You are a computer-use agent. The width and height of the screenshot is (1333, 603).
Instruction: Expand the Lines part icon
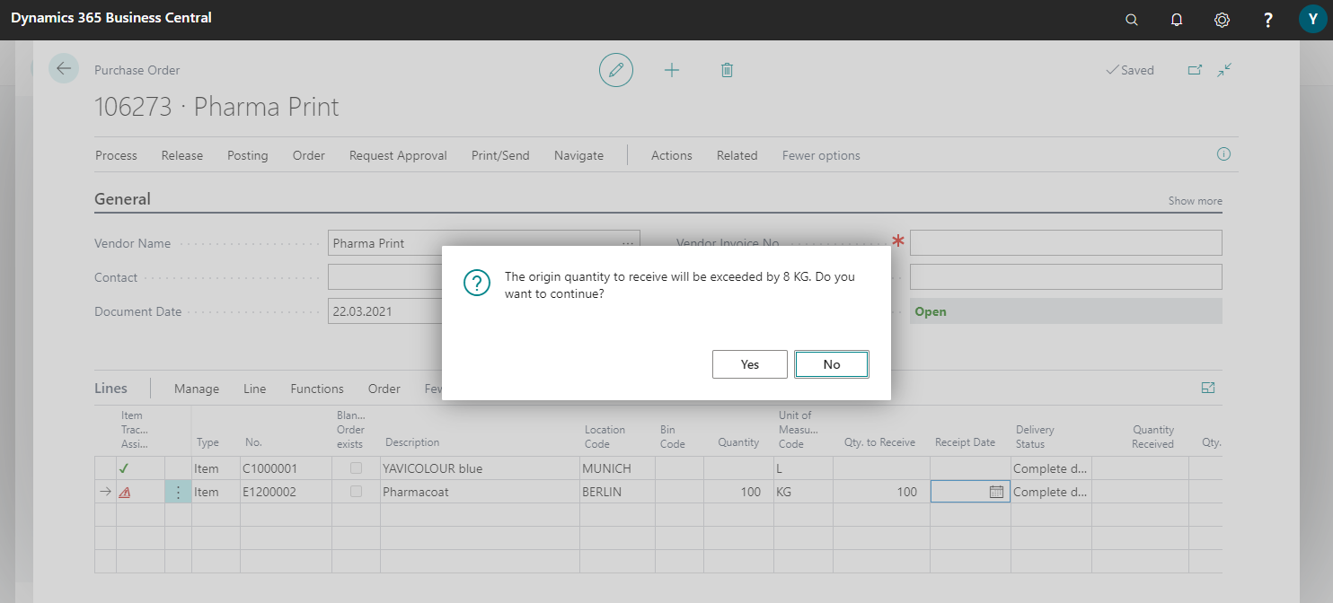[1208, 388]
